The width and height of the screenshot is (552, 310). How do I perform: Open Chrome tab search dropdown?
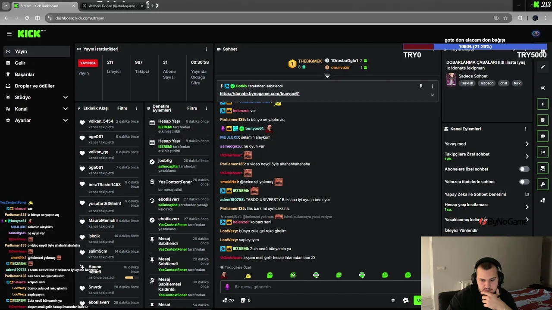[x=6, y=6]
